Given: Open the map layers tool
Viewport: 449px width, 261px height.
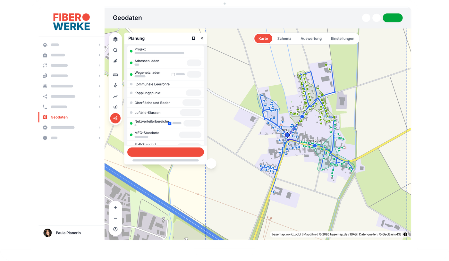Looking at the screenshot, I should tap(115, 39).
